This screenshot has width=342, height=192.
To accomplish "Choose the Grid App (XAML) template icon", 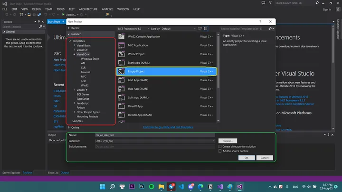I will (121, 80).
